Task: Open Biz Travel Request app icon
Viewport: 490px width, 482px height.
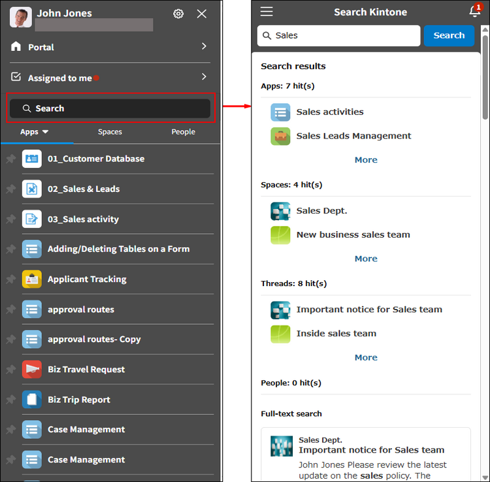Action: click(x=32, y=369)
